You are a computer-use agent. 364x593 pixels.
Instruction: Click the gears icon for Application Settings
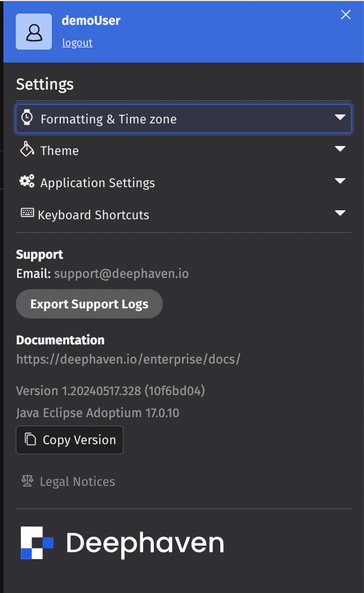pyautogui.click(x=26, y=182)
